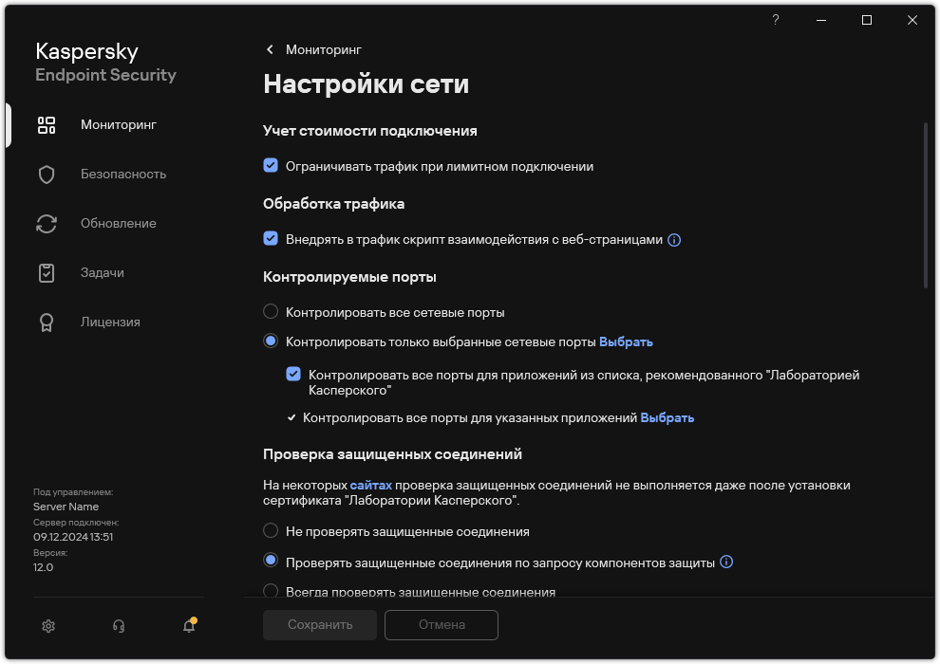Viewport: 940px width, 664px height.
Task: Click Выбрать link for selected network ports
Action: (626, 341)
